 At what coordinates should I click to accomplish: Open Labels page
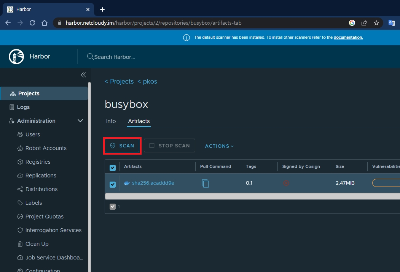tap(33, 203)
